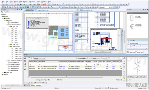Toggle the Navigator toolbar button
The height and width of the screenshot is (90, 149).
(x=21, y=7)
